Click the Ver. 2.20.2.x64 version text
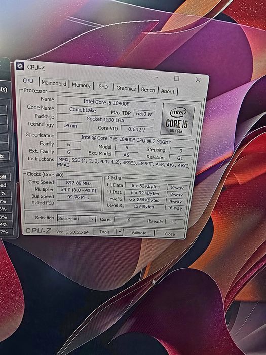Image resolution: width=266 pixels, height=355 pixels. tap(72, 232)
